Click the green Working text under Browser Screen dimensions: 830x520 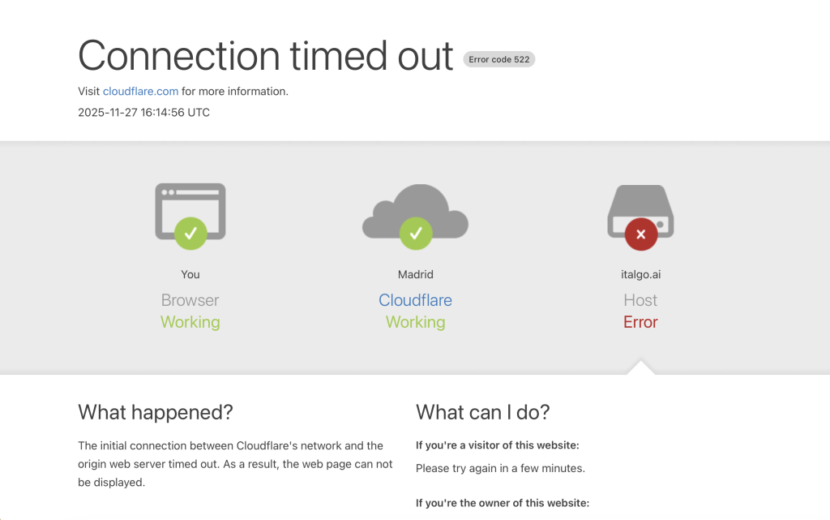(x=190, y=322)
